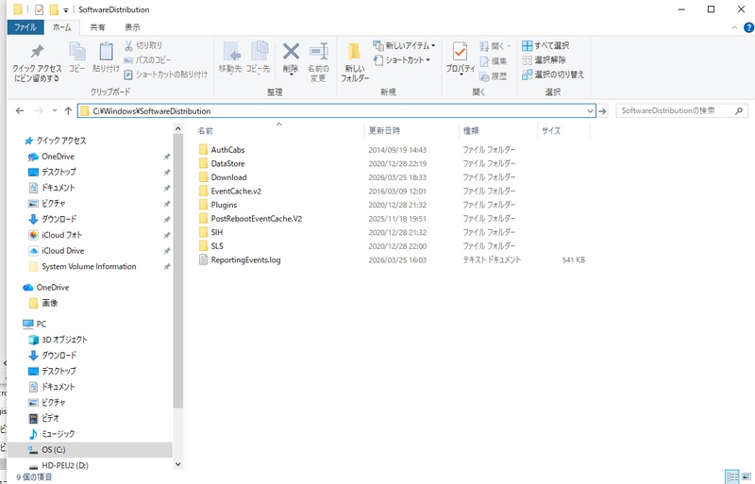Open the File (ファイル) tab
The height and width of the screenshot is (484, 755).
pos(25,27)
